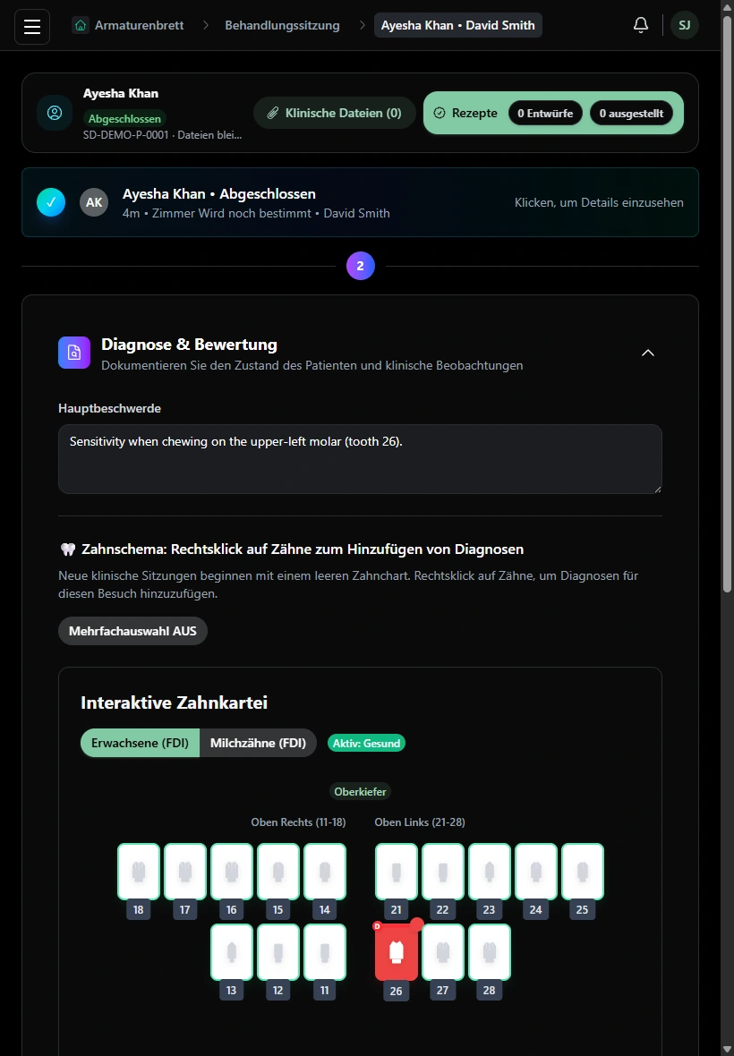Image resolution: width=734 pixels, height=1056 pixels.
Task: Click the 0 ausgestellt badge
Action: pos(632,113)
